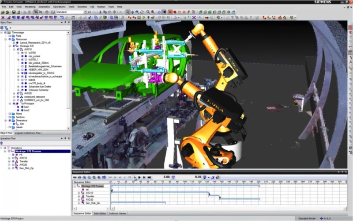Collapse the Resources folder in Object Tree
This screenshot has width=353, height=221.
click(x=5, y=39)
